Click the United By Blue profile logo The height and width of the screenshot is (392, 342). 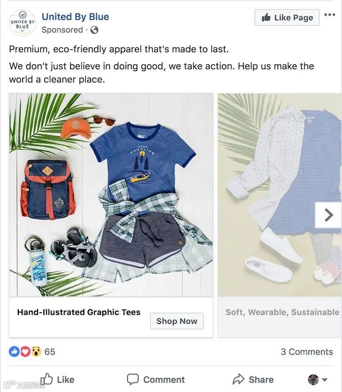point(22,23)
